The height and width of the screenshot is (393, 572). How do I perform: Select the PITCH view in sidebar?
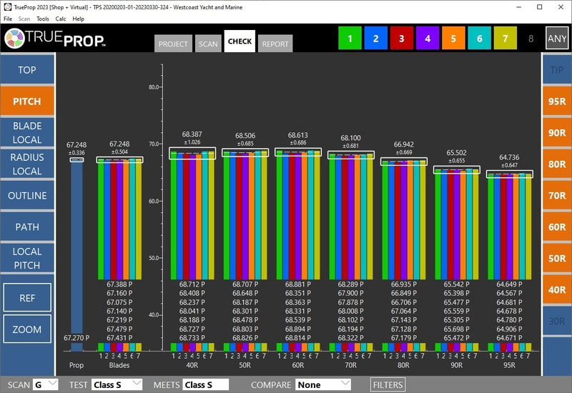tap(26, 101)
